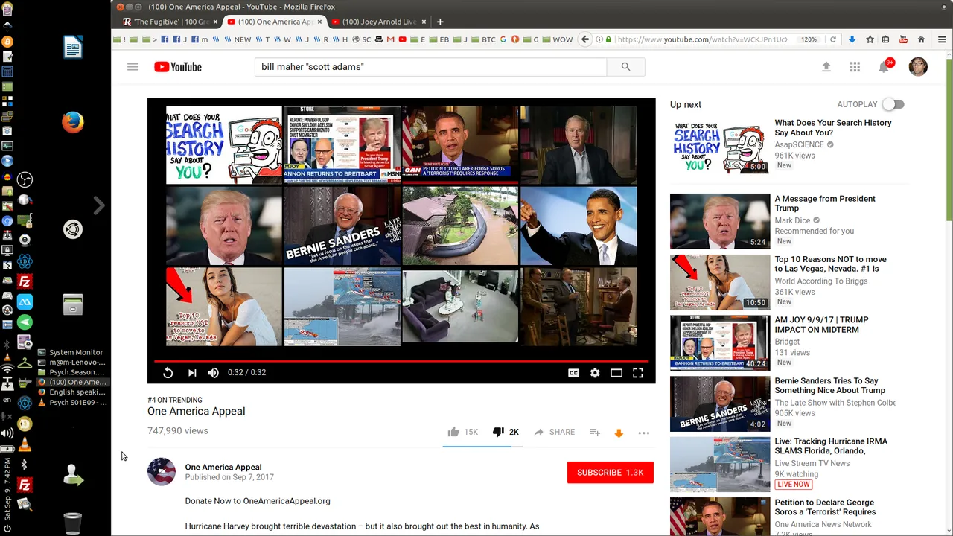Open the player settings gear
This screenshot has height=536, width=953.
point(595,373)
